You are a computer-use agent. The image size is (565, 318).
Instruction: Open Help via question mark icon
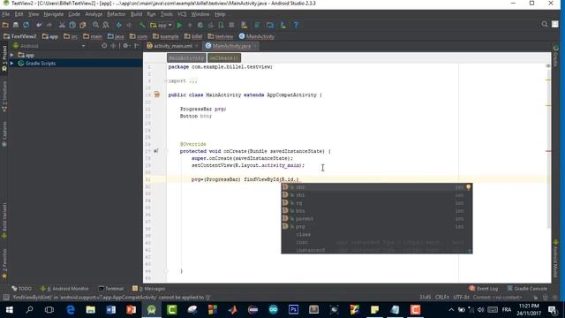296,26
